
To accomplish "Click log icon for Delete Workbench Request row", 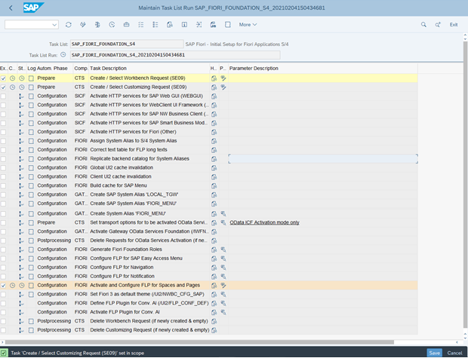I will [x=31, y=321].
